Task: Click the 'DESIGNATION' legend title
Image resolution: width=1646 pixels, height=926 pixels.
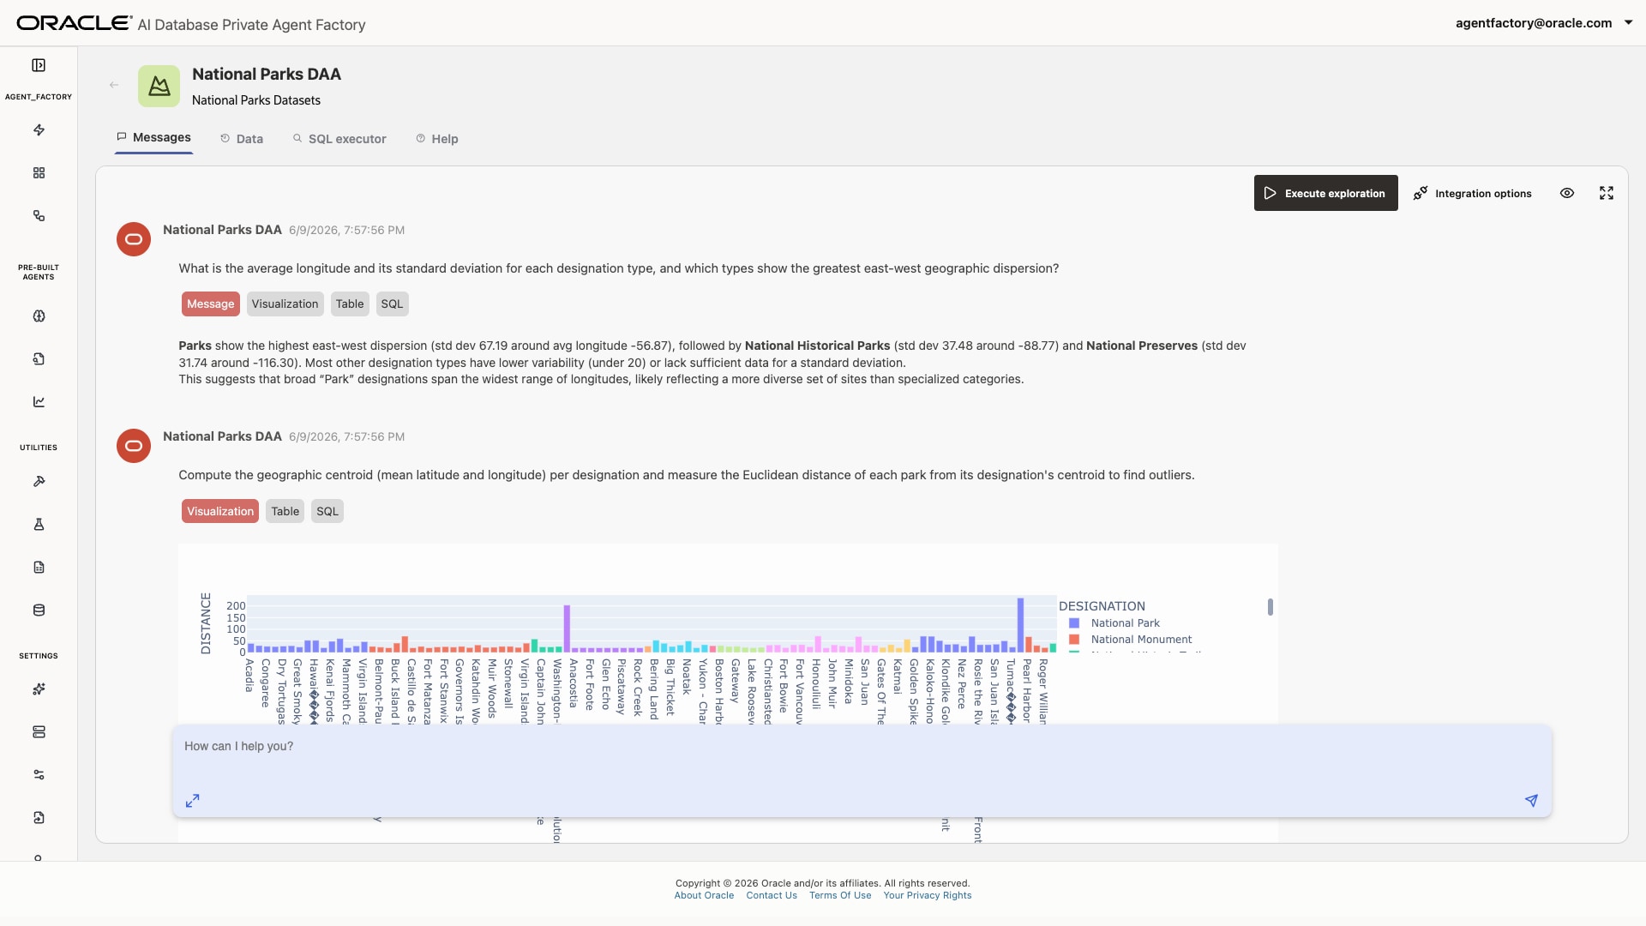Action: [1102, 606]
